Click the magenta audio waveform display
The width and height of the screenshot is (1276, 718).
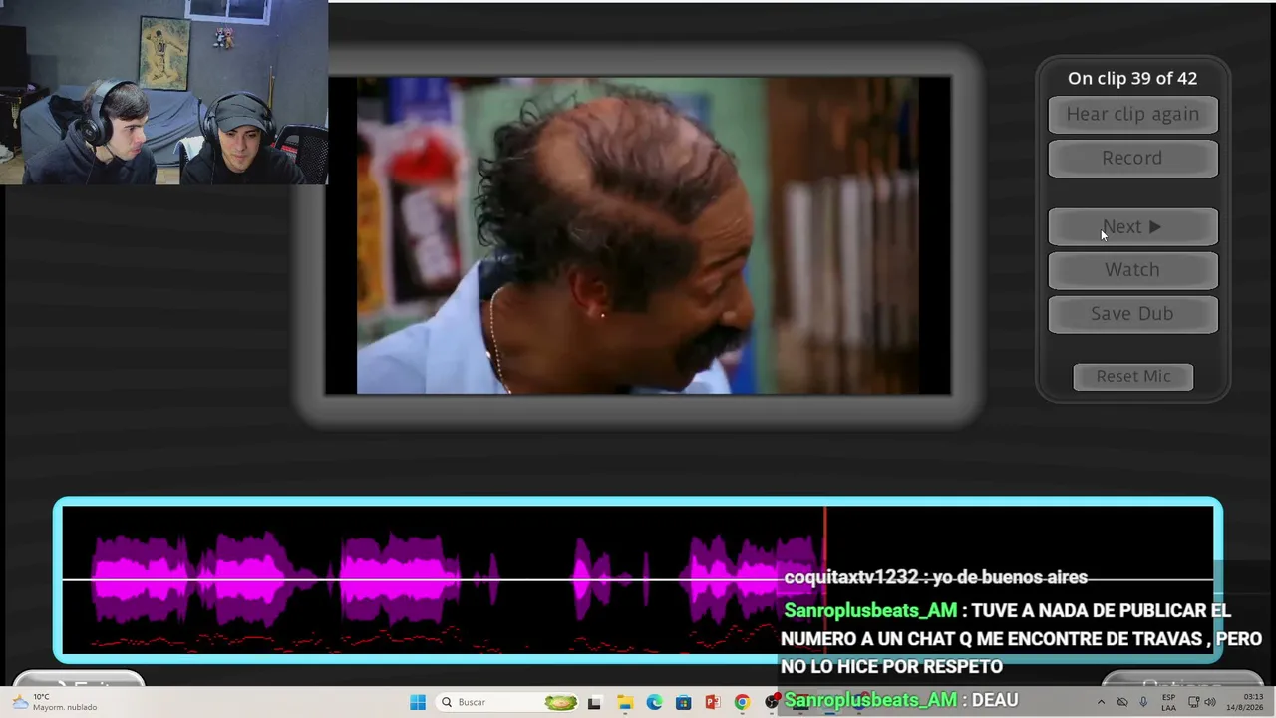click(x=638, y=579)
